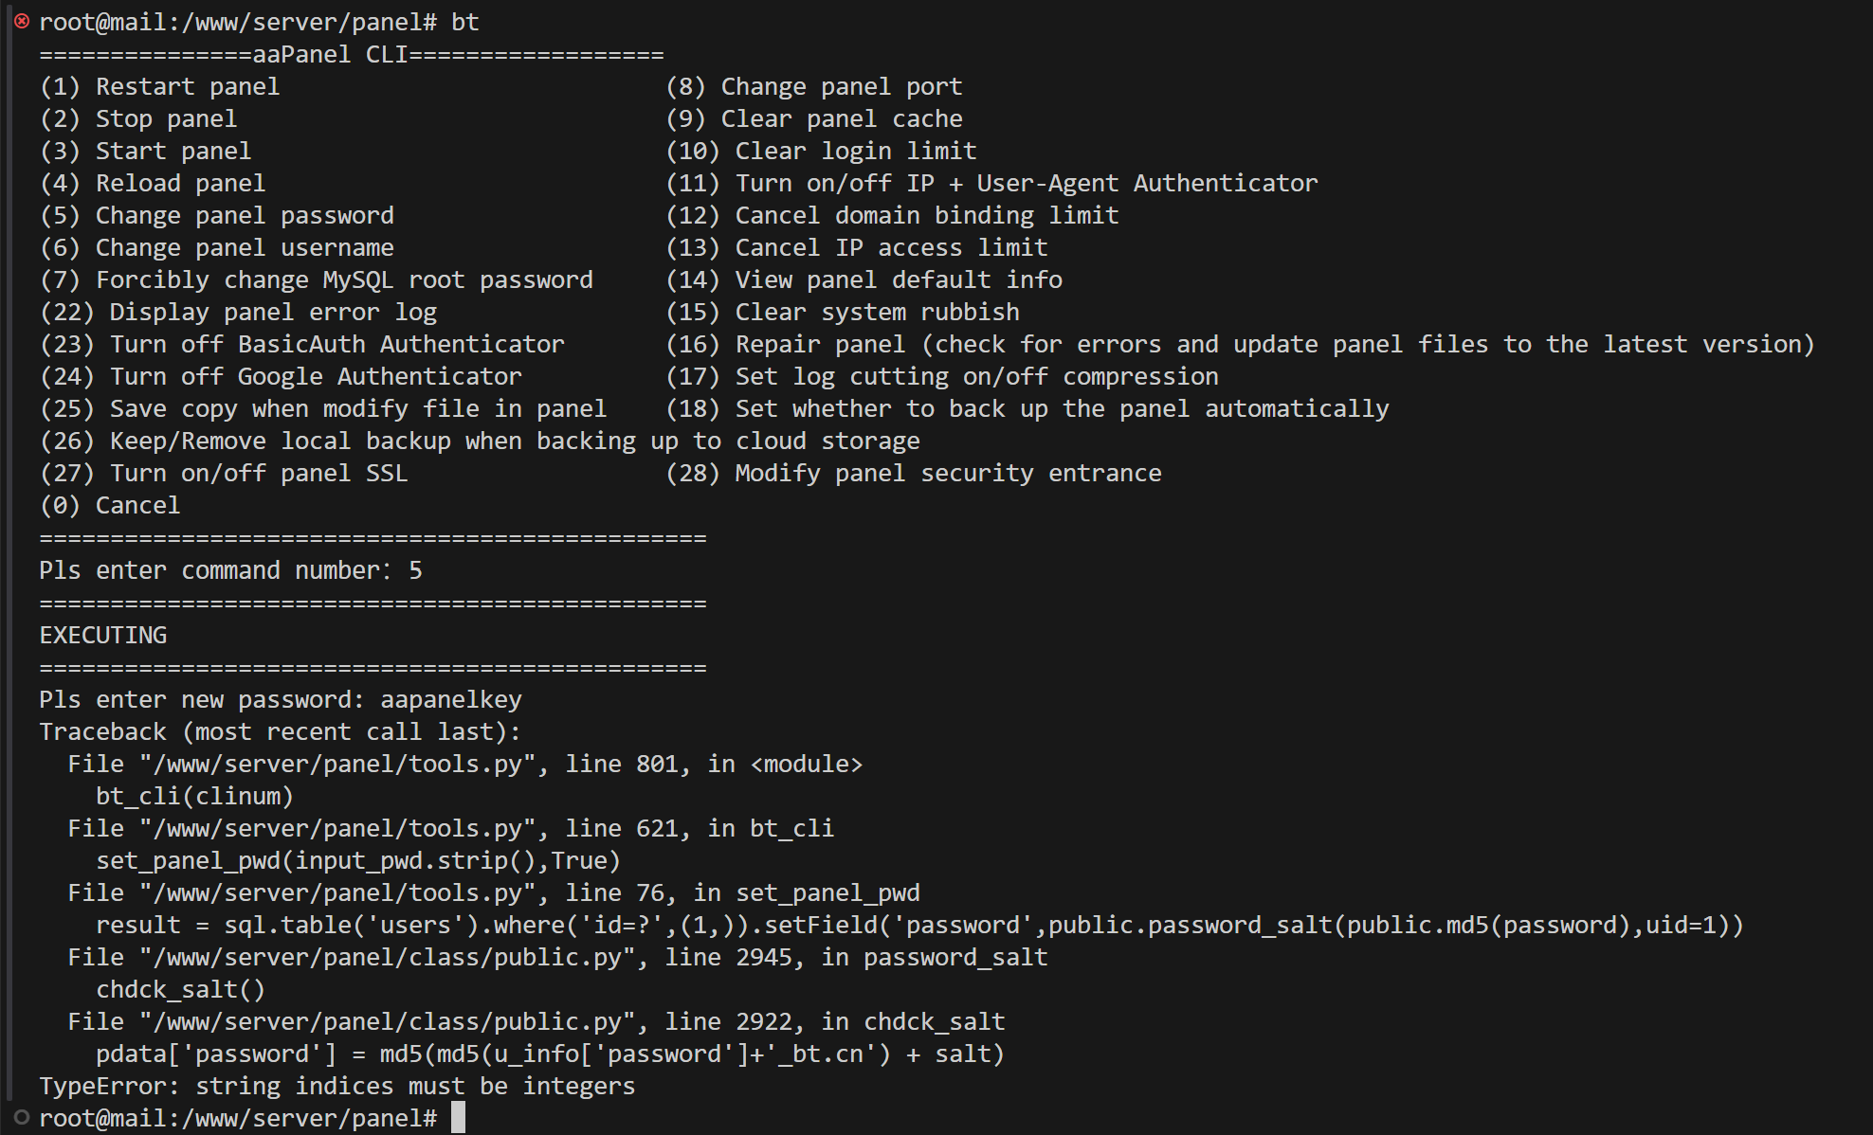Screen dimensions: 1873x1135
Task: Click the red error decoration beside the bt command
Action: pyautogui.click(x=21, y=21)
